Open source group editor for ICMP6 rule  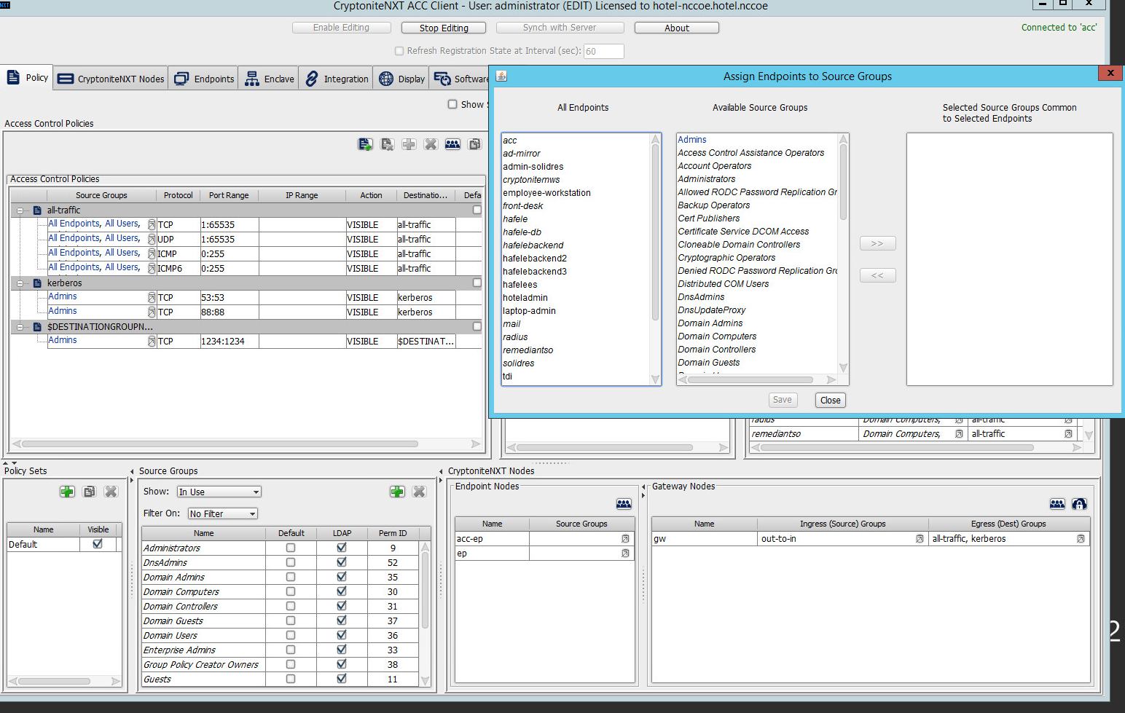(x=152, y=268)
